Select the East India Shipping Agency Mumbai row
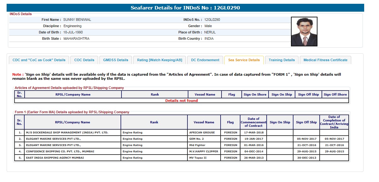 pyautogui.click(x=55, y=158)
